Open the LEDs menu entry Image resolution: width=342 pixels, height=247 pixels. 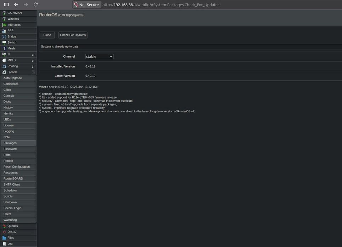pos(18,119)
